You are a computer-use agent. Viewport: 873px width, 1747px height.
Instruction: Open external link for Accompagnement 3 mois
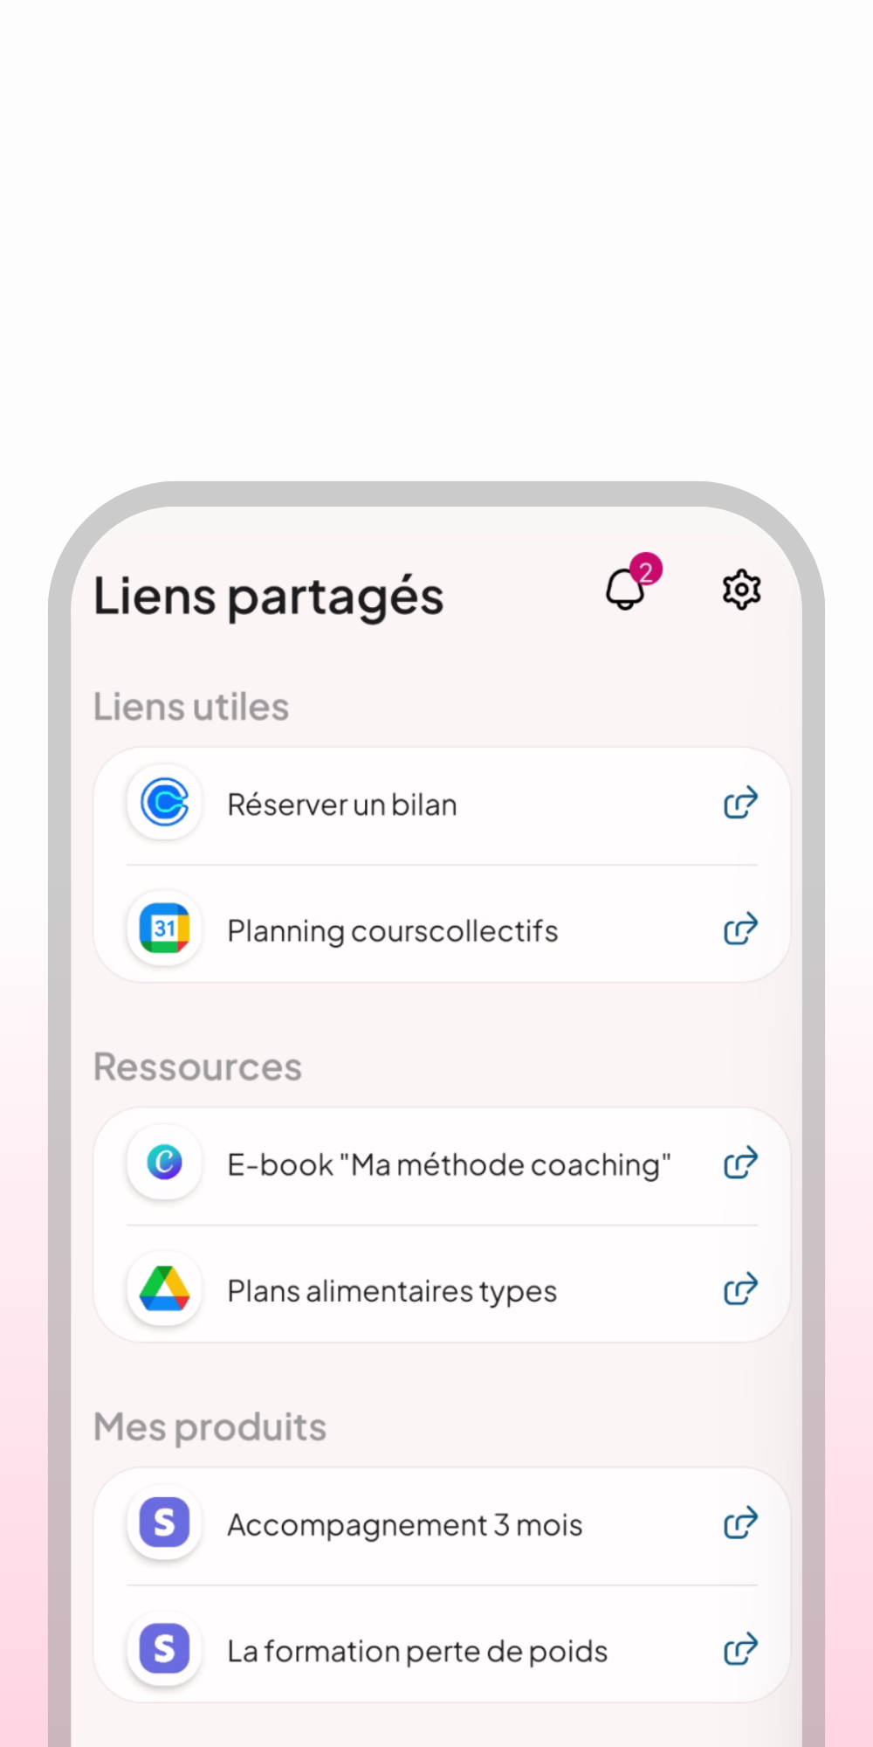coord(740,1523)
